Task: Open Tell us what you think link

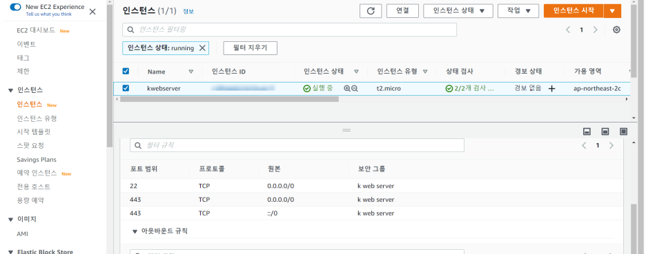Action: click(x=48, y=14)
